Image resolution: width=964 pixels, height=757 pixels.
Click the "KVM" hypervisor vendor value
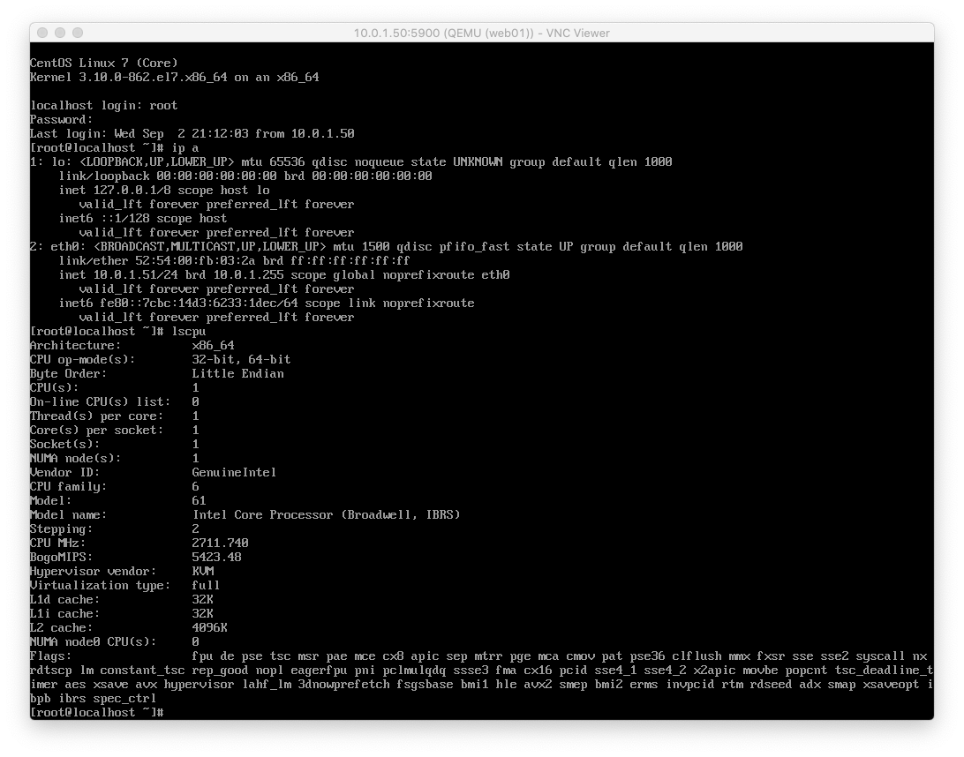tap(203, 572)
